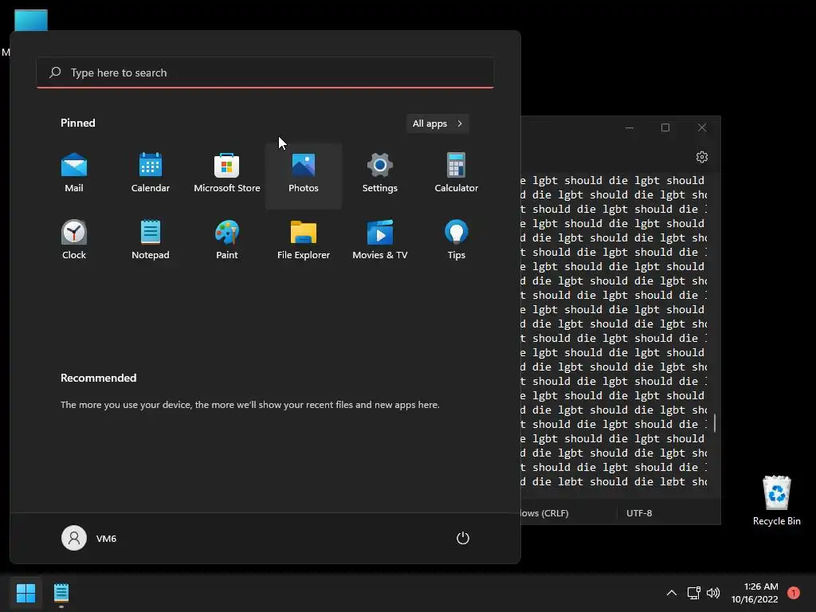Open the clock and date flyout
The width and height of the screenshot is (816, 612).
(x=755, y=593)
